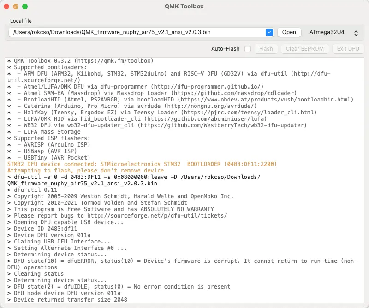Click the 'WB32 DFU via wb32-dfu-updater_cli' line
The height and width of the screenshot is (308, 369).
(x=157, y=125)
